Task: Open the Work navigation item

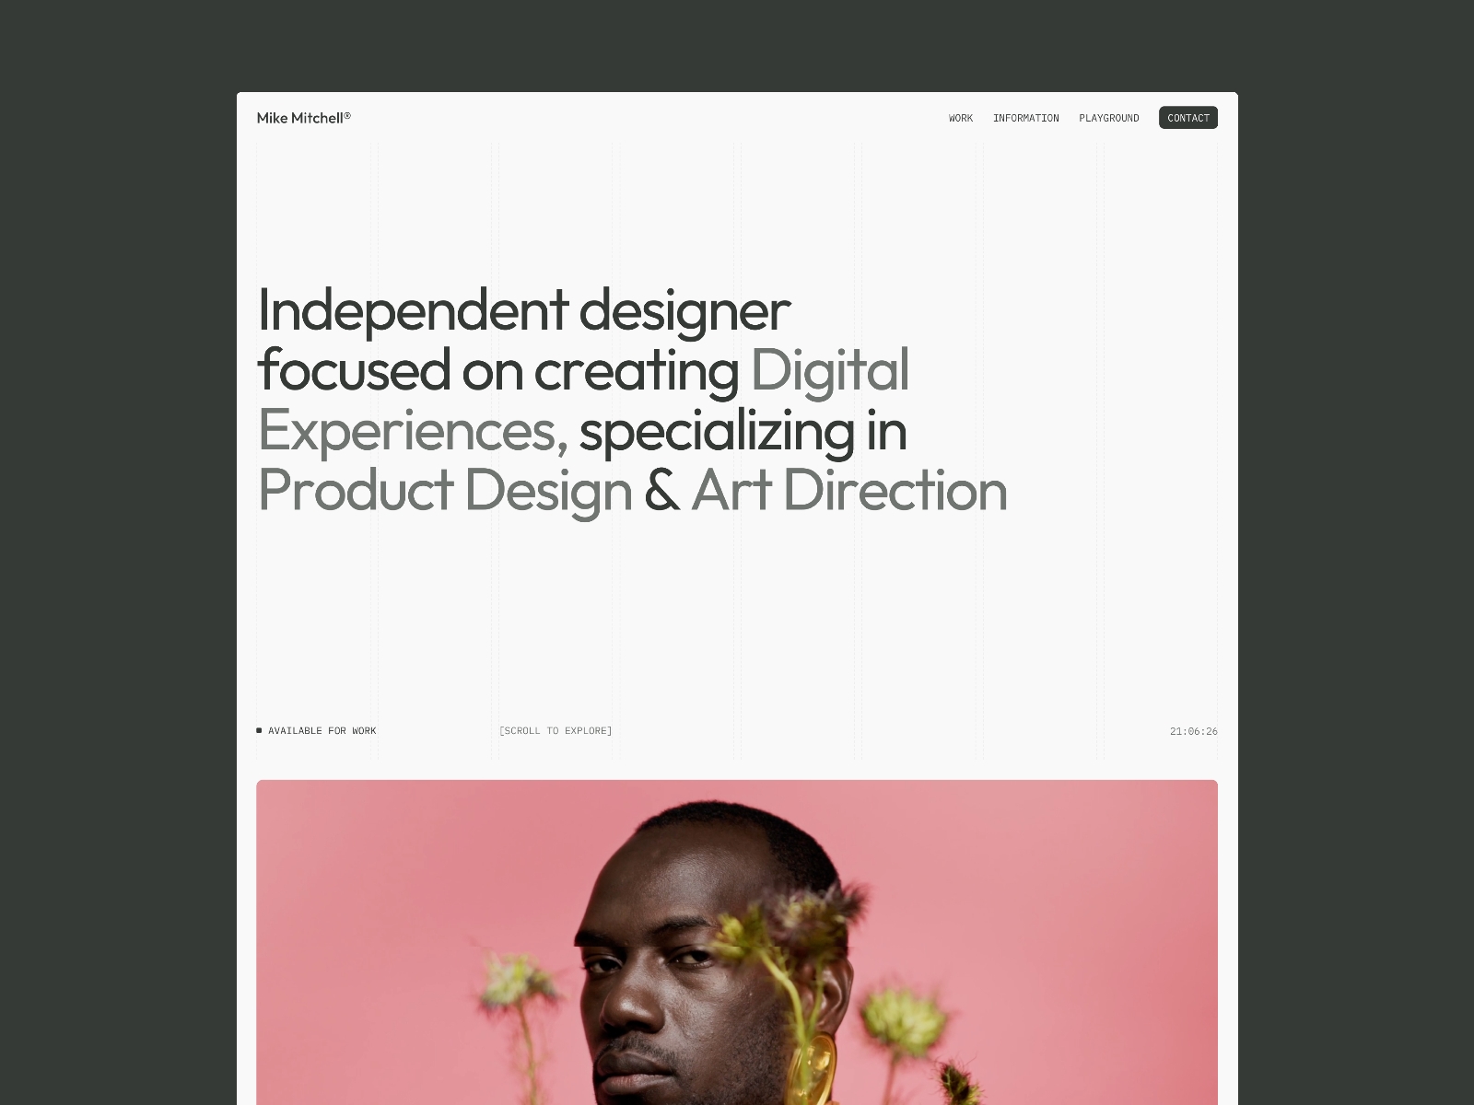Action: (961, 118)
